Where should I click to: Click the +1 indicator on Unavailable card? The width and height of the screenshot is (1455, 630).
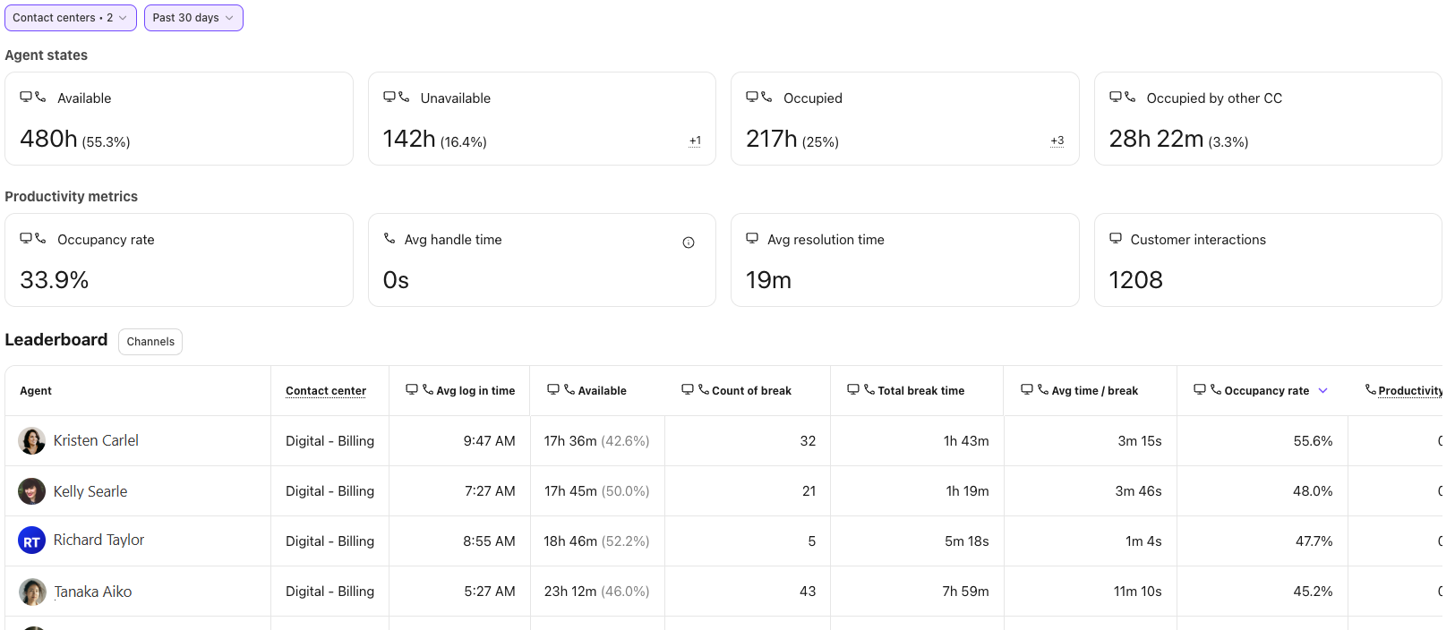[695, 141]
